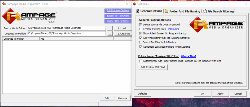
Task: Click the 2. Organize button
Action: click(x=123, y=34)
